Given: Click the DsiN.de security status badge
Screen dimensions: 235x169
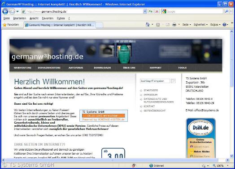Looking at the screenshot, I should tap(200, 138).
